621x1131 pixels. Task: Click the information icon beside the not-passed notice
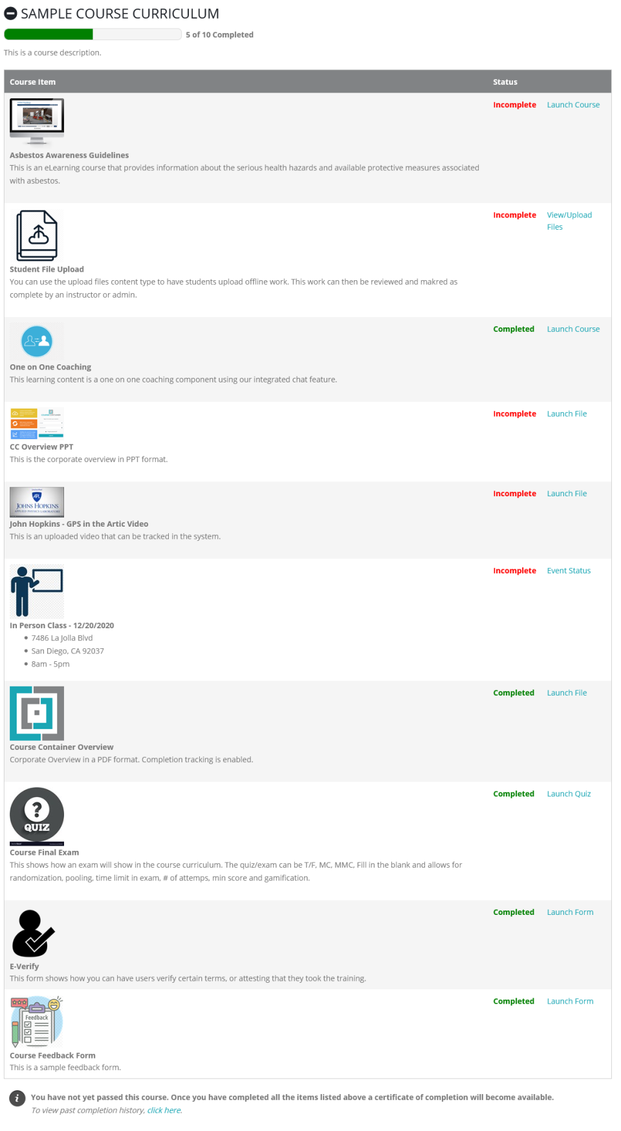17,1098
